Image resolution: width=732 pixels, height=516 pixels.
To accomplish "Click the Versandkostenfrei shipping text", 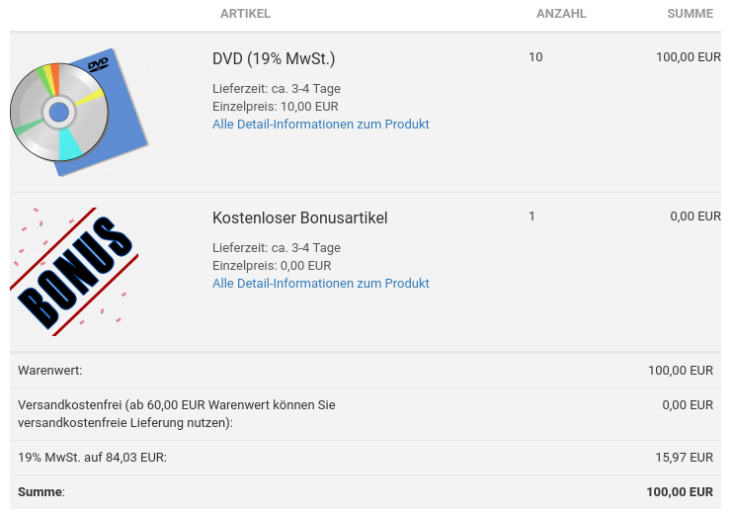I will [177, 414].
